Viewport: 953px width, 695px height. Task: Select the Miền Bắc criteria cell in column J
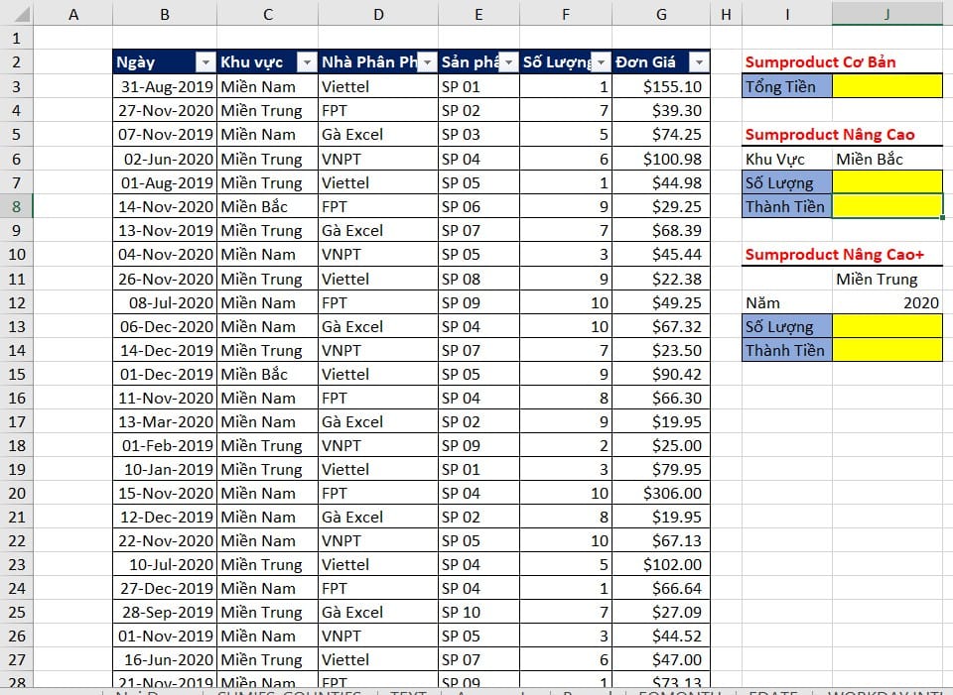pos(886,159)
